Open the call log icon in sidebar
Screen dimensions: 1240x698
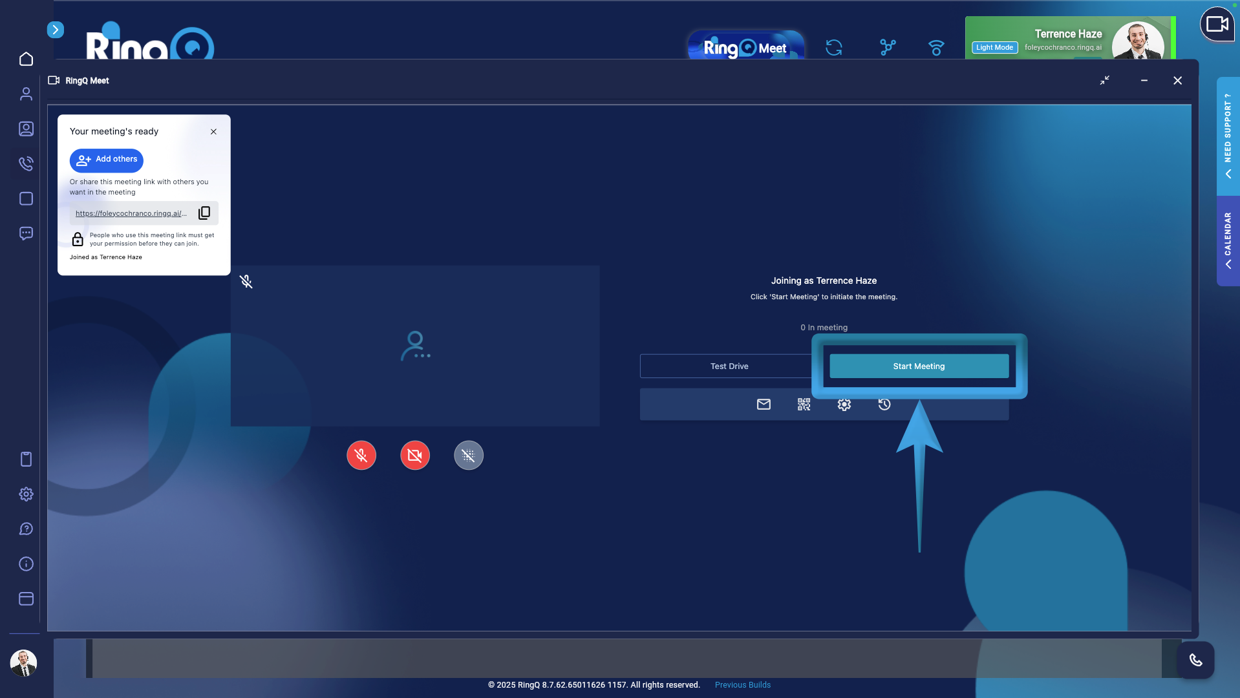pos(26,164)
